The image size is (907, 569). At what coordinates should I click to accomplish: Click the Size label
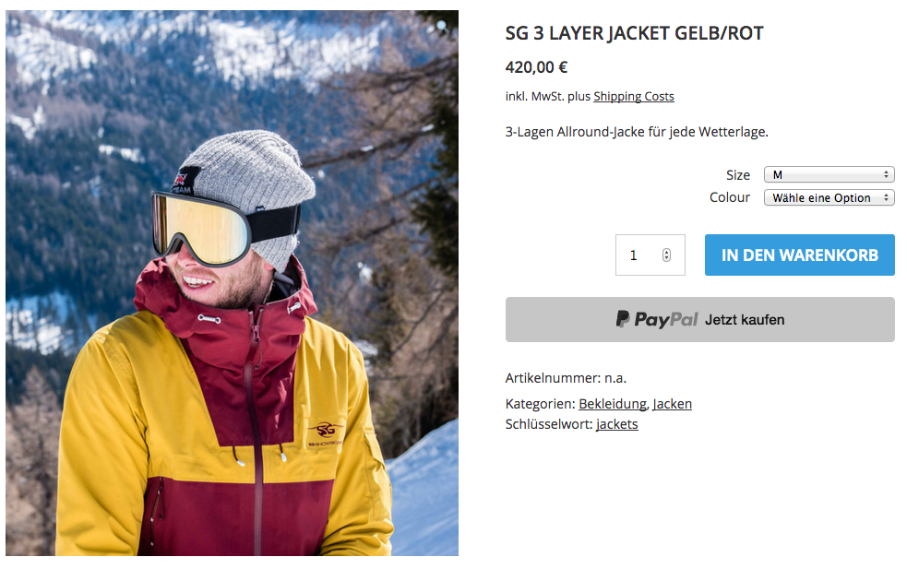(x=738, y=175)
